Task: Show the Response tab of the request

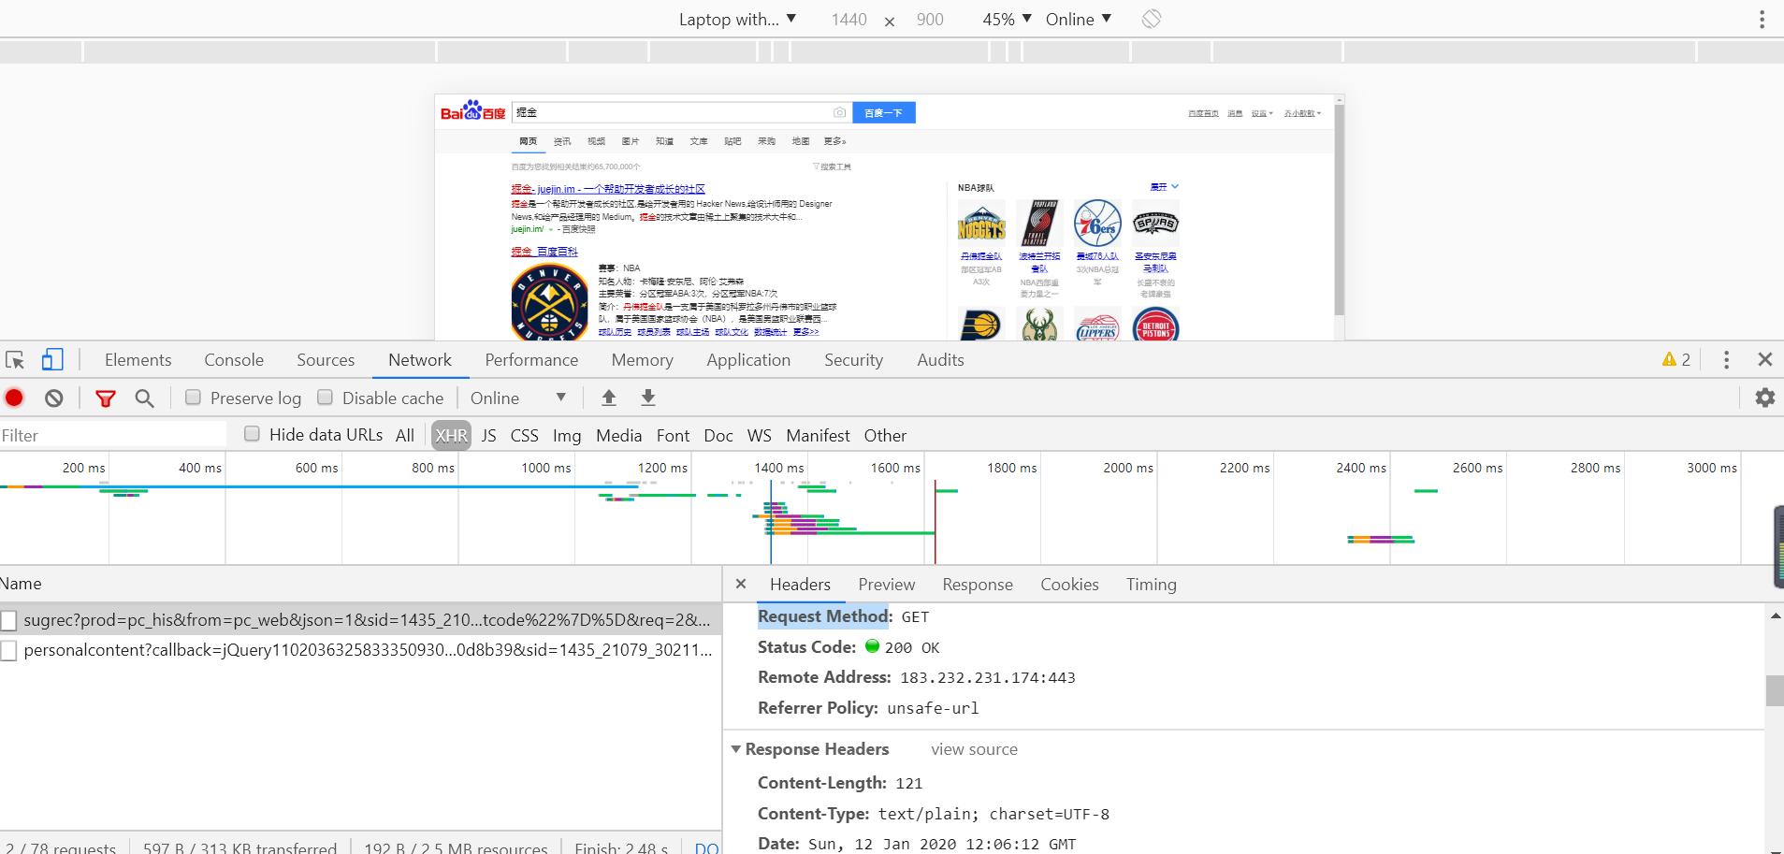Action: (x=978, y=585)
